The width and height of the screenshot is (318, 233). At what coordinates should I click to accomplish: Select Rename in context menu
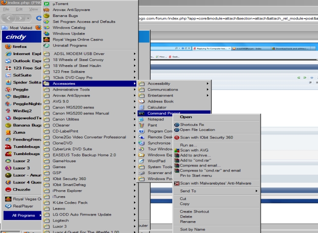click(x=188, y=222)
